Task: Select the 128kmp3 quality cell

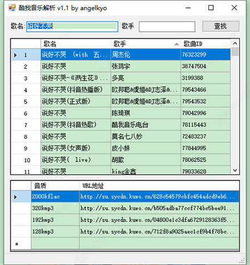Action: point(55,232)
